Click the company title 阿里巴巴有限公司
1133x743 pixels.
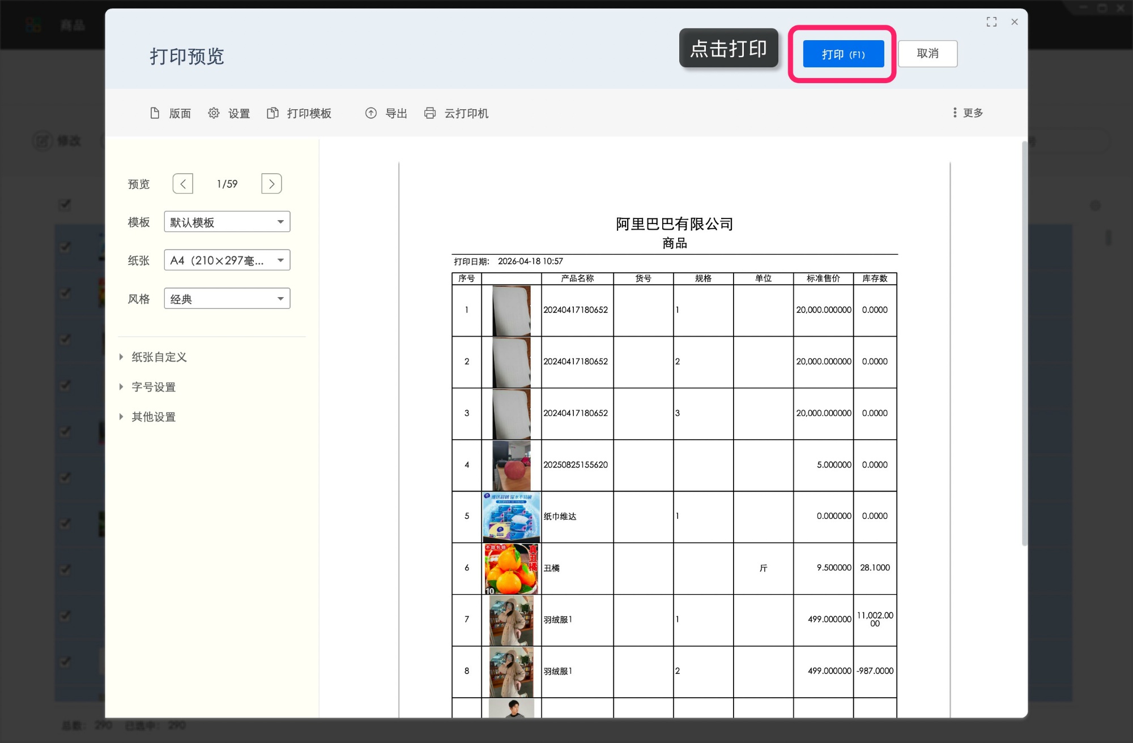click(675, 224)
